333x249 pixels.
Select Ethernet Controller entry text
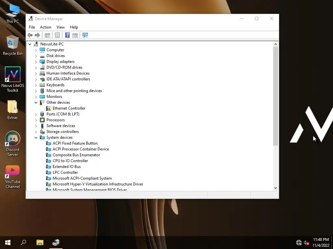click(x=69, y=108)
